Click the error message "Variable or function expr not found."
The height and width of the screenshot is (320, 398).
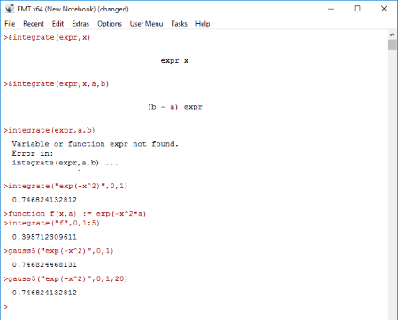point(96,144)
